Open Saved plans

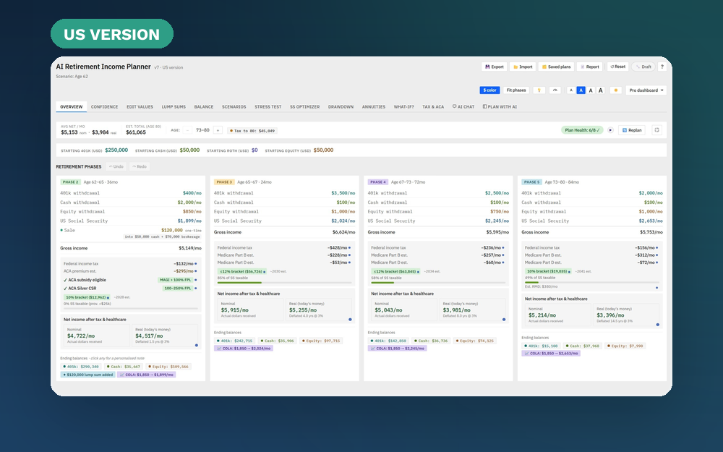point(555,67)
